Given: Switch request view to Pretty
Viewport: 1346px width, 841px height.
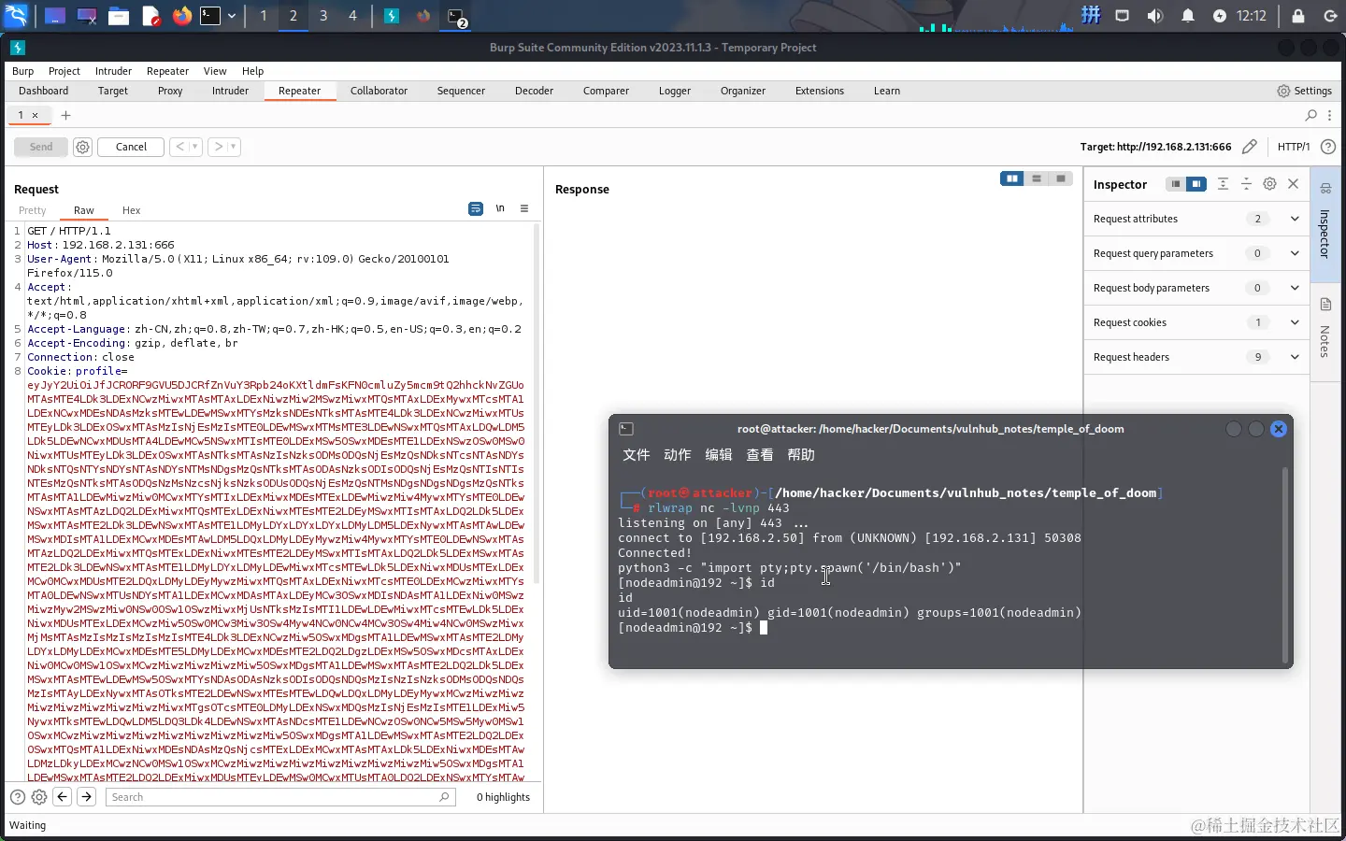Looking at the screenshot, I should click(x=32, y=210).
